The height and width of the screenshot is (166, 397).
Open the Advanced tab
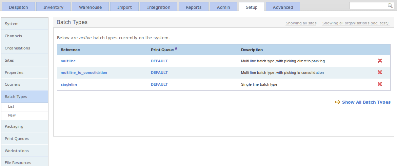pos(283,7)
